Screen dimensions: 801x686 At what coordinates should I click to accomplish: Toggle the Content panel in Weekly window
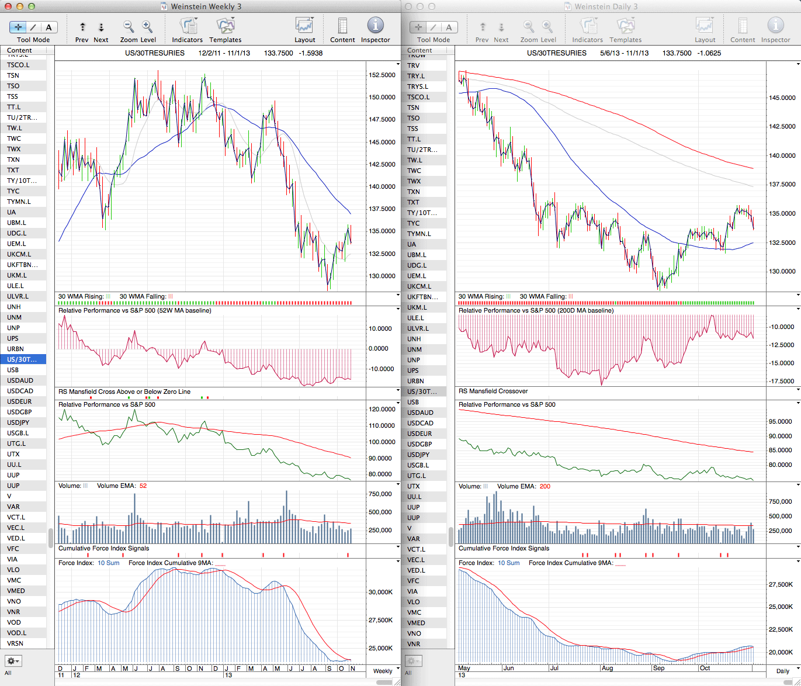[x=342, y=26]
